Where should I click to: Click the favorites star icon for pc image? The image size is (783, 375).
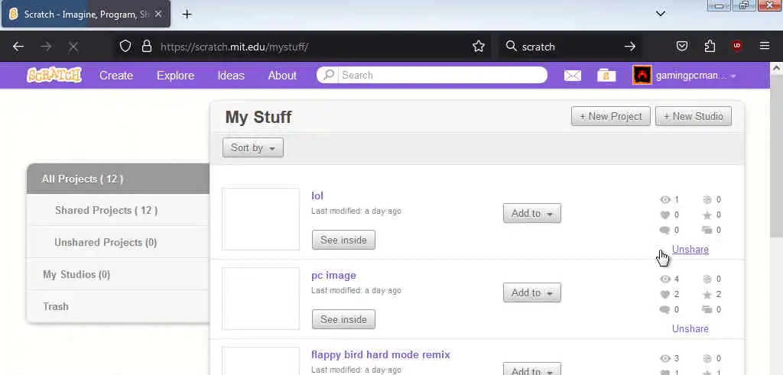(x=707, y=294)
